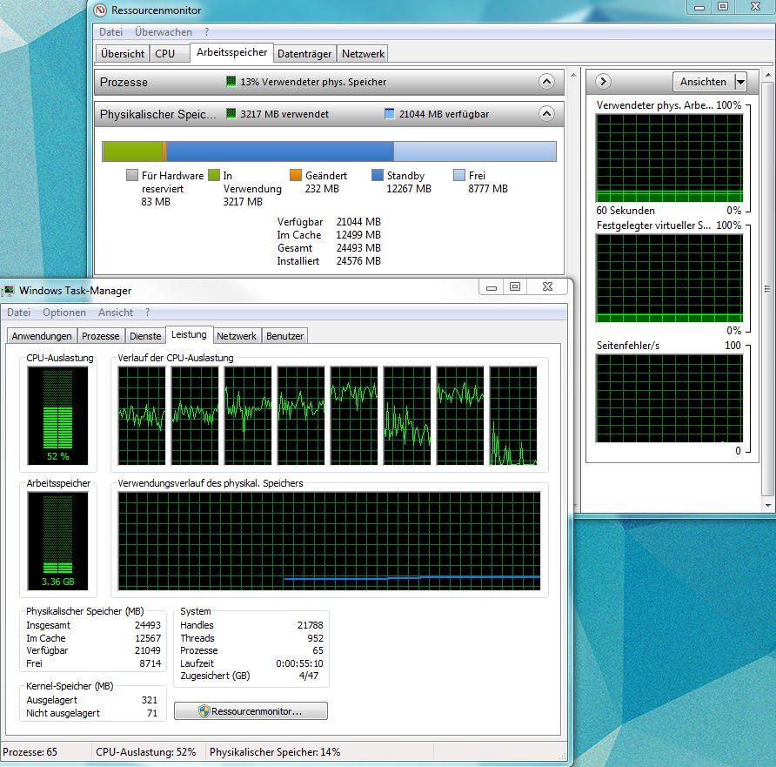Open the Überwachen menu

(x=164, y=32)
